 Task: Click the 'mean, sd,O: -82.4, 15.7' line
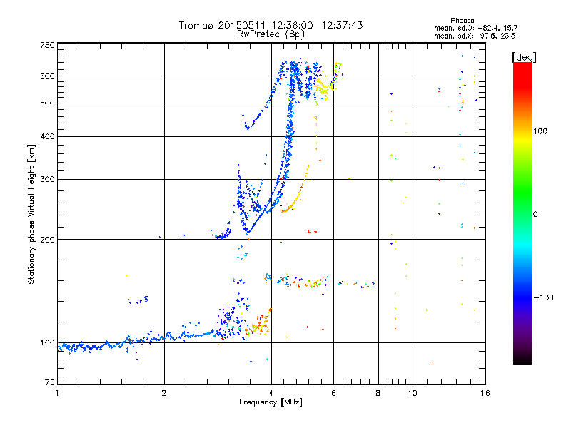click(475, 28)
